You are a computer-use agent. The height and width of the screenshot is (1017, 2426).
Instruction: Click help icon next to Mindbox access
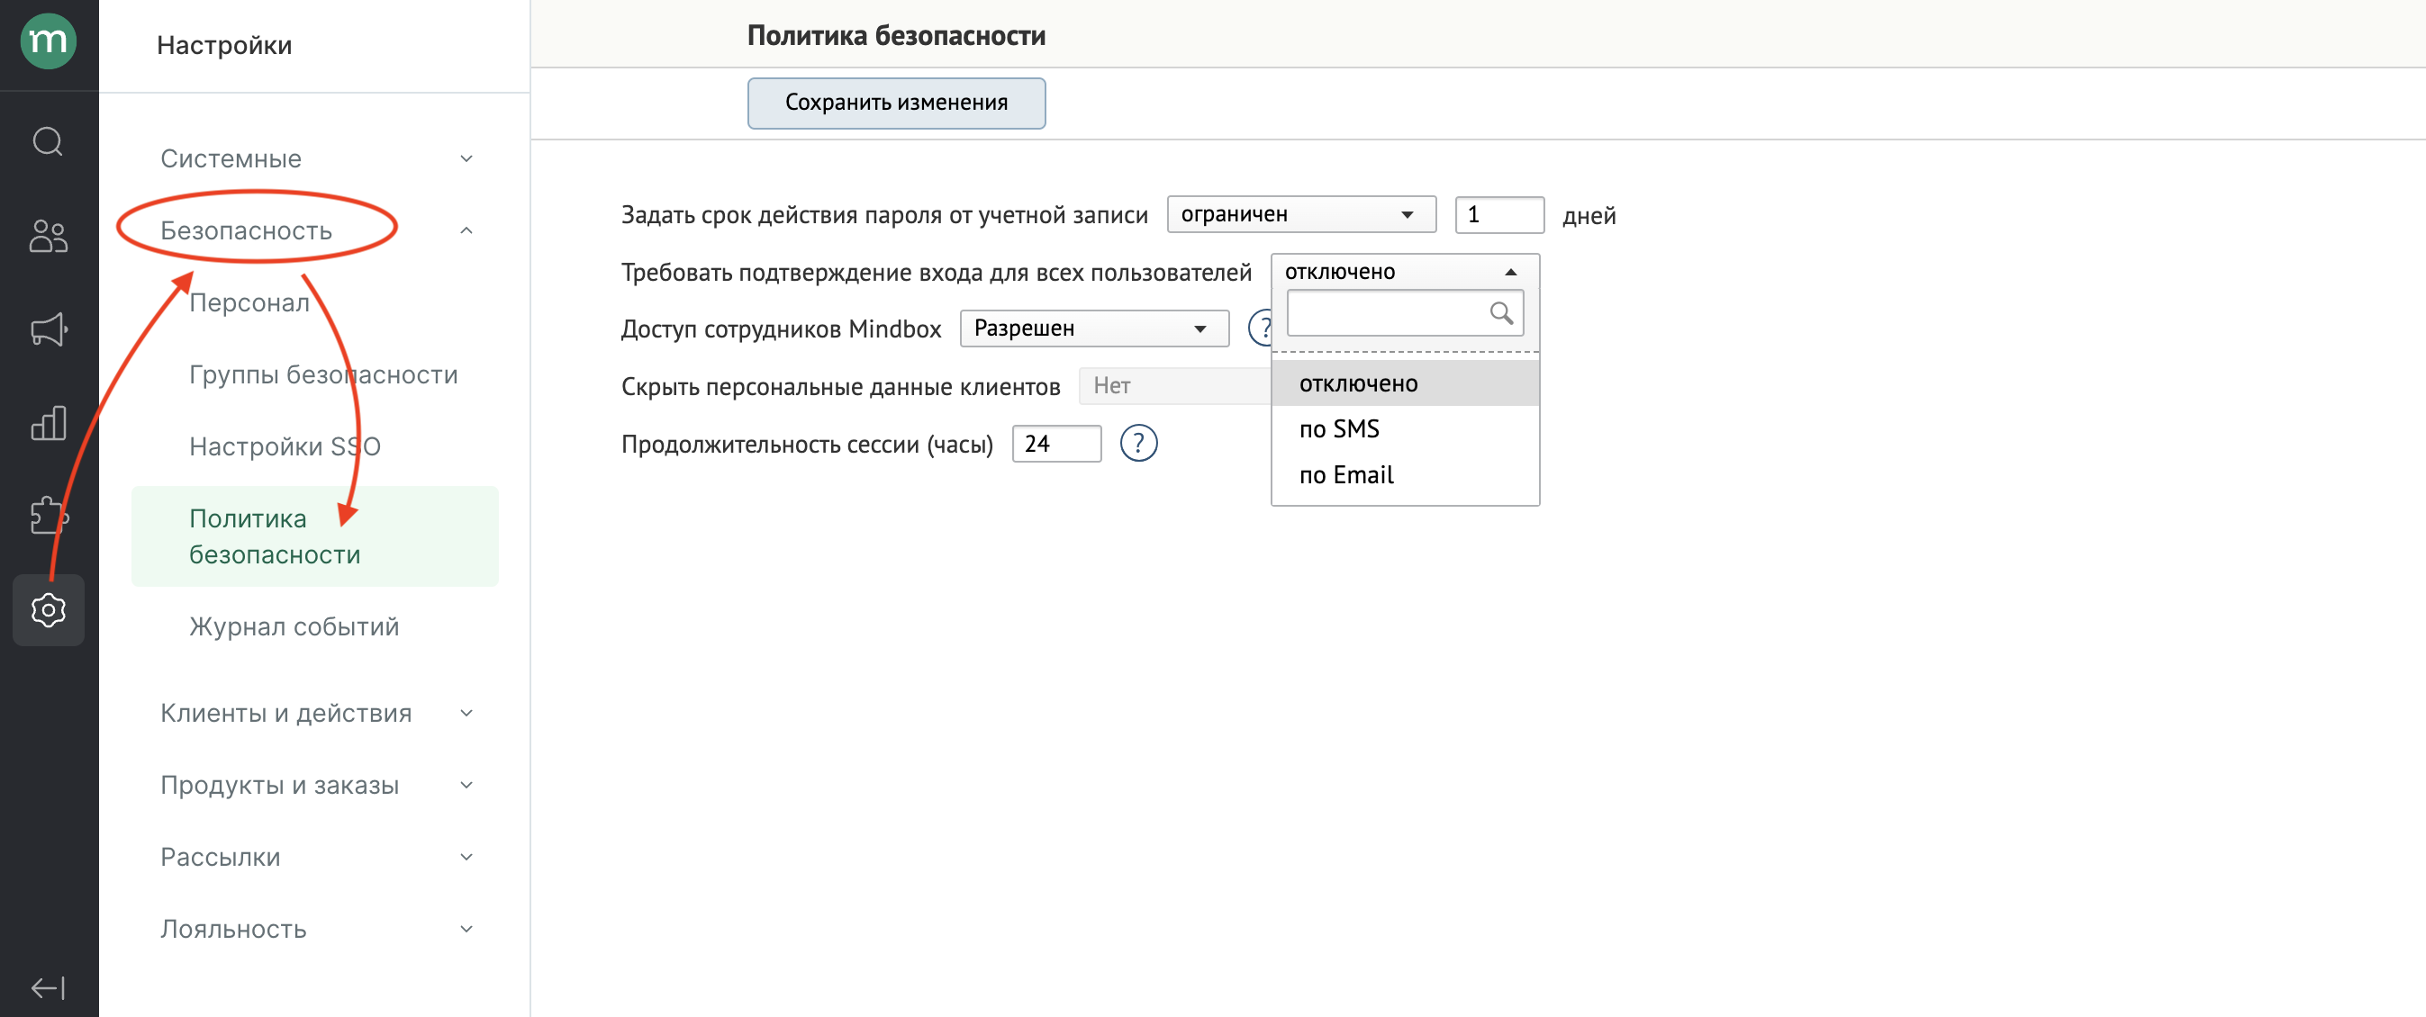tap(1260, 328)
